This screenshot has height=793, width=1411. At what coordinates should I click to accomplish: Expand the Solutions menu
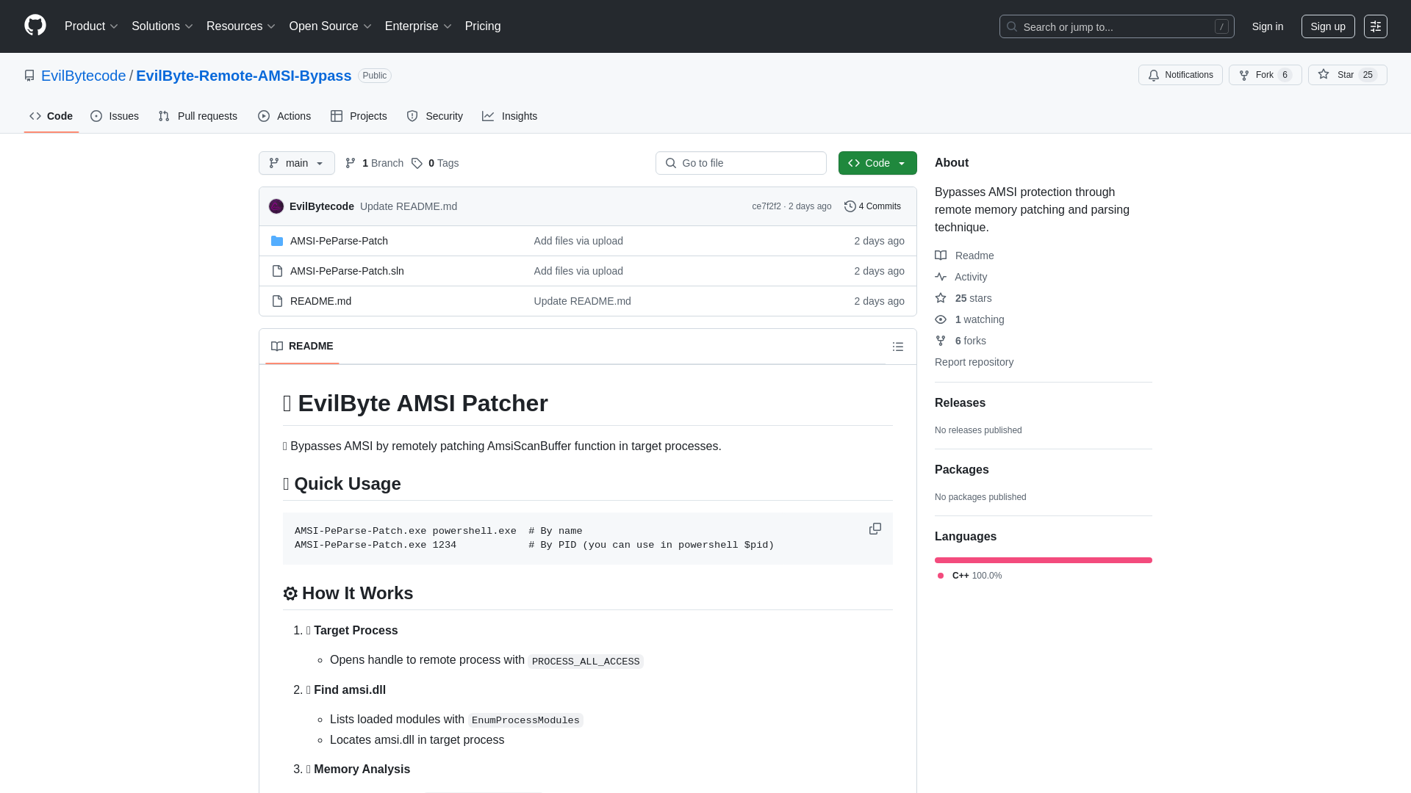[162, 26]
